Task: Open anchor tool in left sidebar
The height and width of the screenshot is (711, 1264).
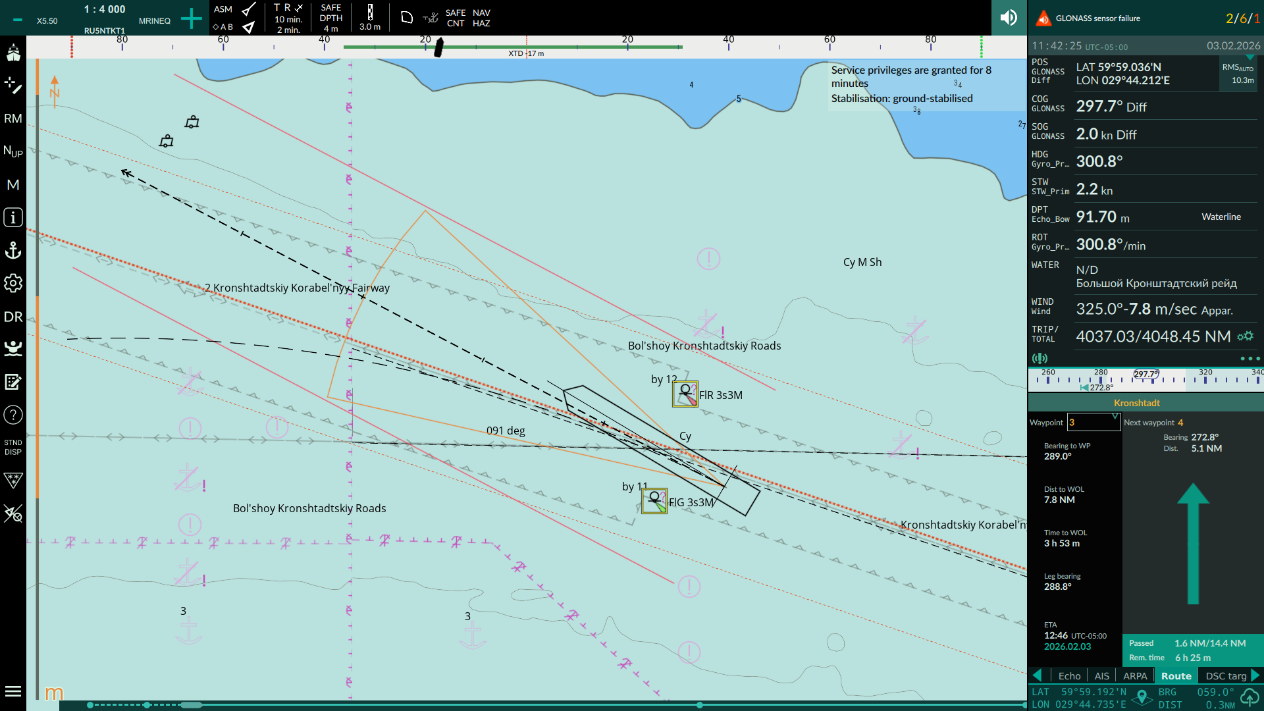Action: pyautogui.click(x=13, y=250)
